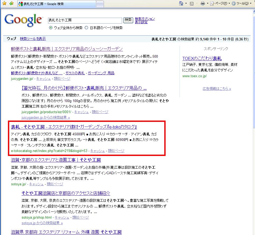
Task: Expand the Home button dropdown arrow
Action: (186, 4)
